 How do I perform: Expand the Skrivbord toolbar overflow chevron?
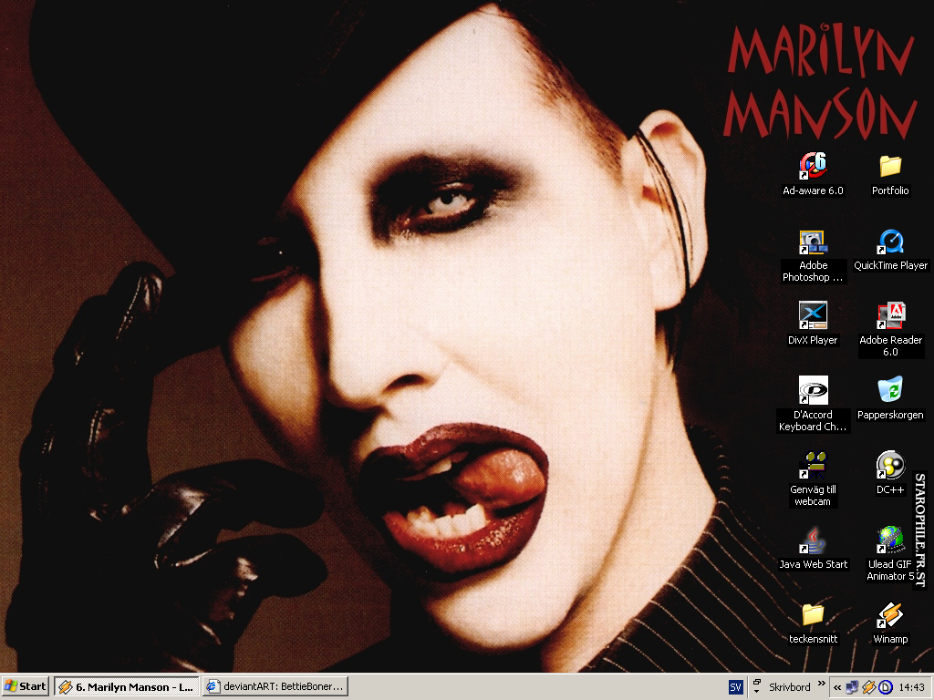822,684
